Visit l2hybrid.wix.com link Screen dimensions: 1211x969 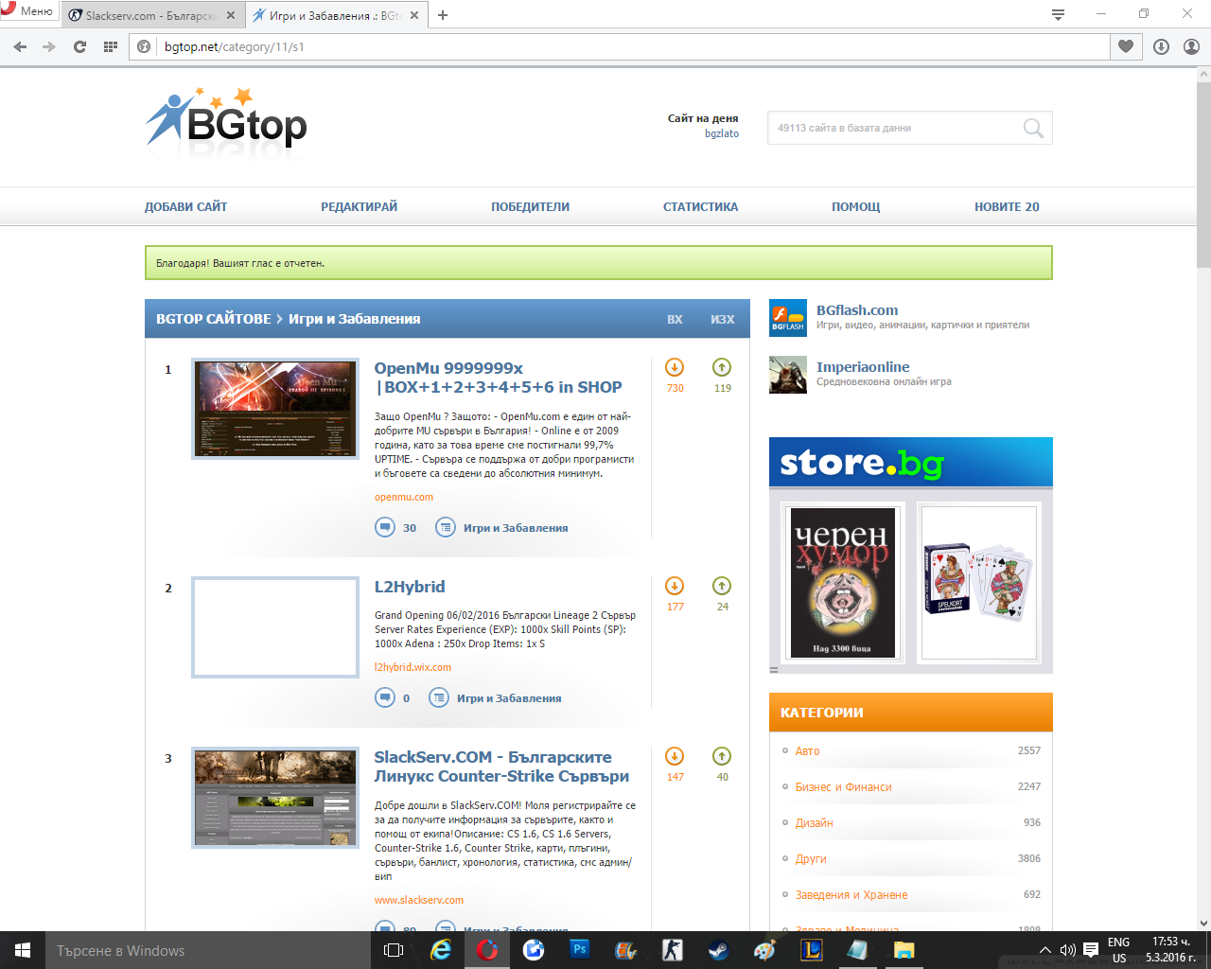point(412,667)
